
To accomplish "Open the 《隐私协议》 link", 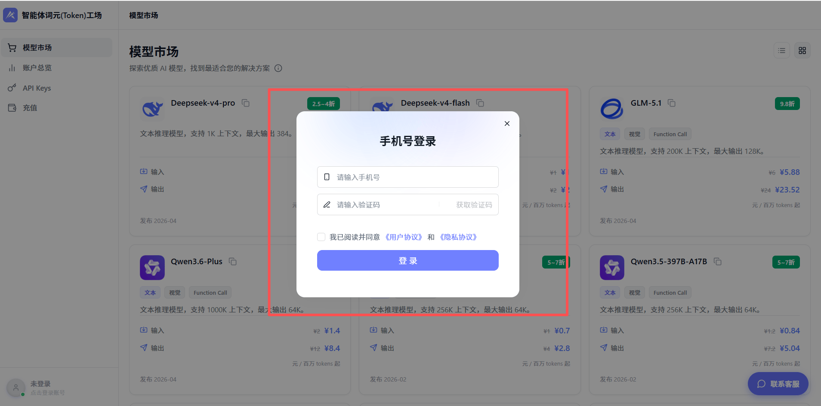I will (458, 237).
